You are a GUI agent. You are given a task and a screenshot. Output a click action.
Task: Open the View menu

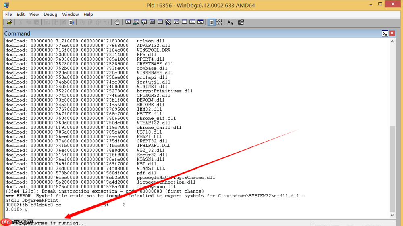tap(34, 15)
